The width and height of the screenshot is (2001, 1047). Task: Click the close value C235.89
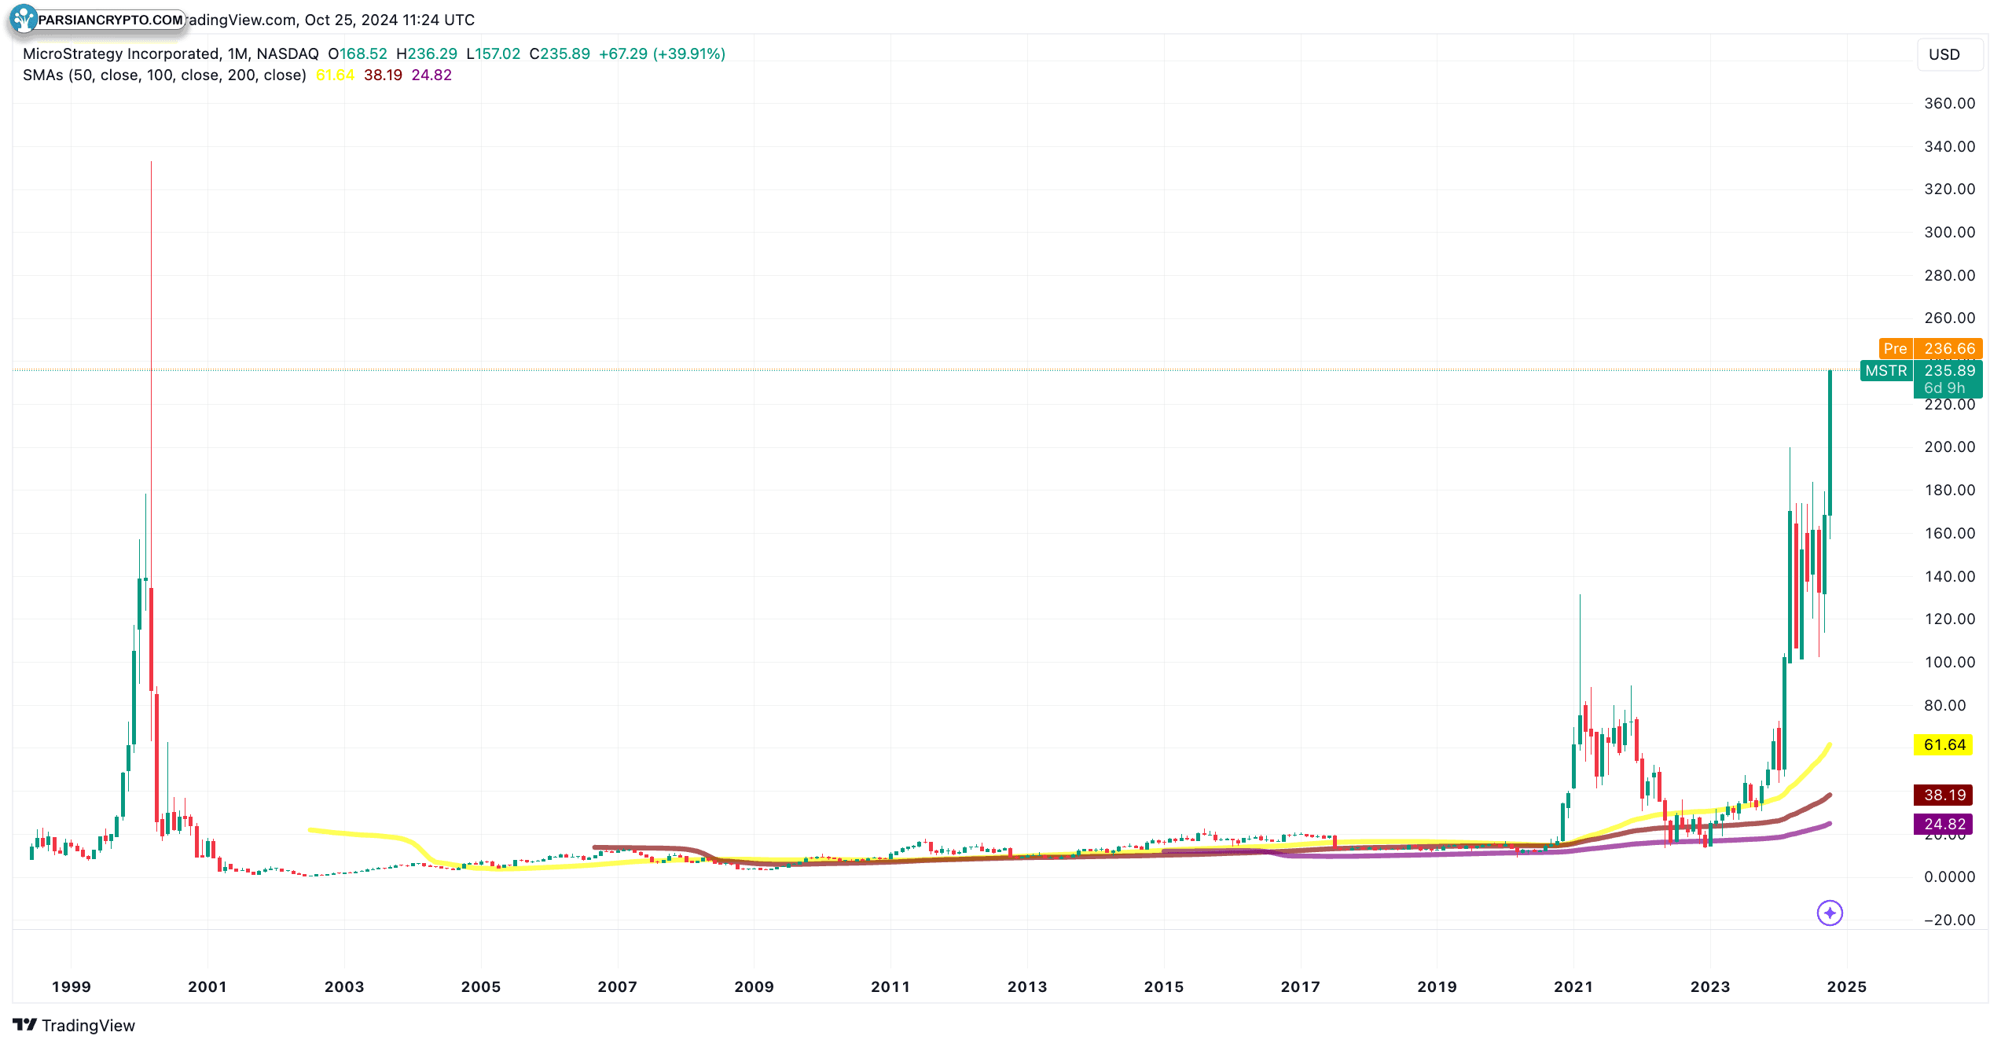pyautogui.click(x=560, y=53)
